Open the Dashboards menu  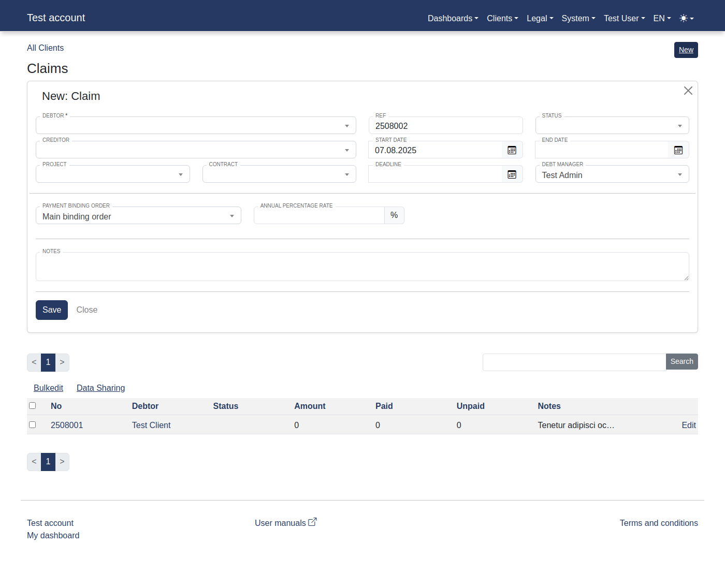[x=453, y=18]
